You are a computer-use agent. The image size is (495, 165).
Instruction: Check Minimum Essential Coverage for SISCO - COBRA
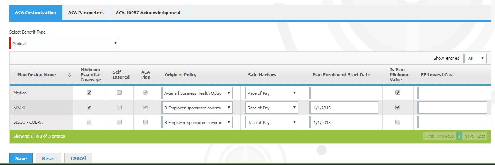pyautogui.click(x=89, y=122)
